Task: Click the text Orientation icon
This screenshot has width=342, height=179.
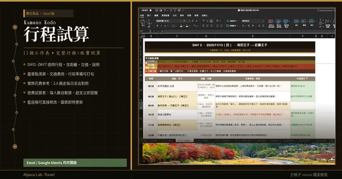Action: [217, 21]
